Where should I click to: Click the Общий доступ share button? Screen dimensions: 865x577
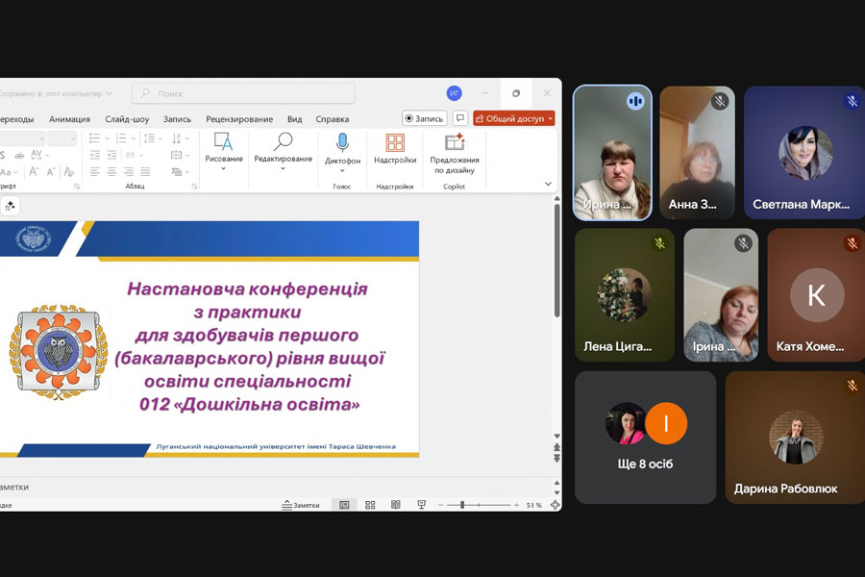pyautogui.click(x=513, y=118)
